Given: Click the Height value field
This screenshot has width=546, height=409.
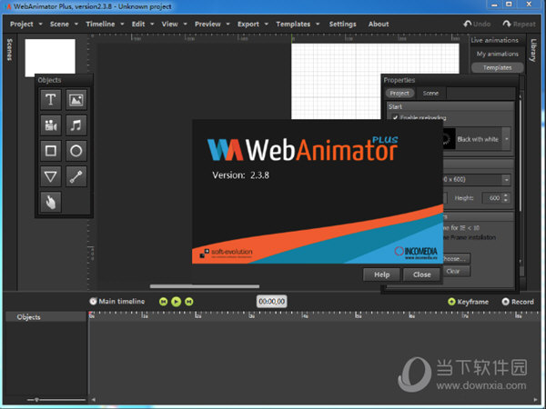Looking at the screenshot, I should coord(492,198).
